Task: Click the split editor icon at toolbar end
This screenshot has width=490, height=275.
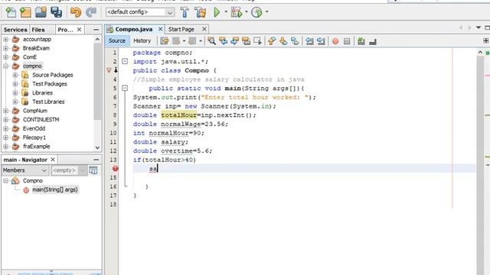Action: coord(486,40)
